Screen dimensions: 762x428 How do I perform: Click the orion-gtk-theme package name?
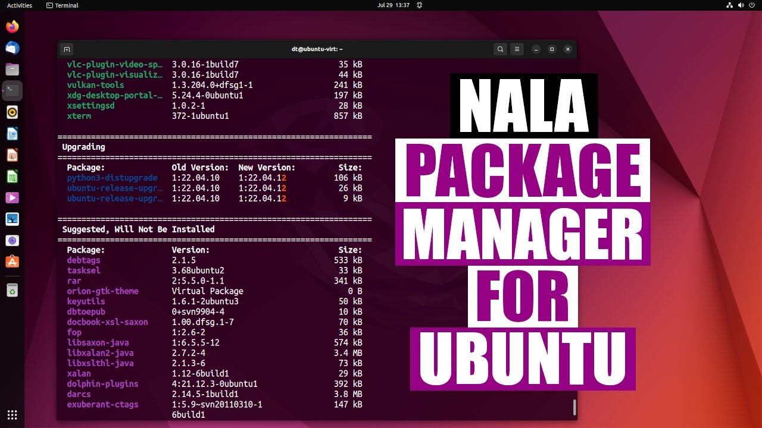[102, 291]
